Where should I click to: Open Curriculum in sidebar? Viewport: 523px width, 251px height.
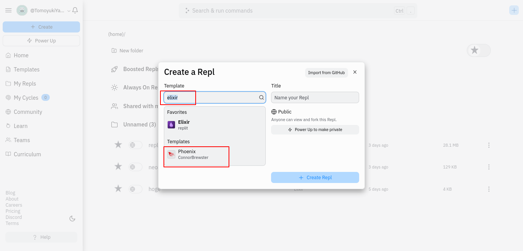pyautogui.click(x=23, y=154)
